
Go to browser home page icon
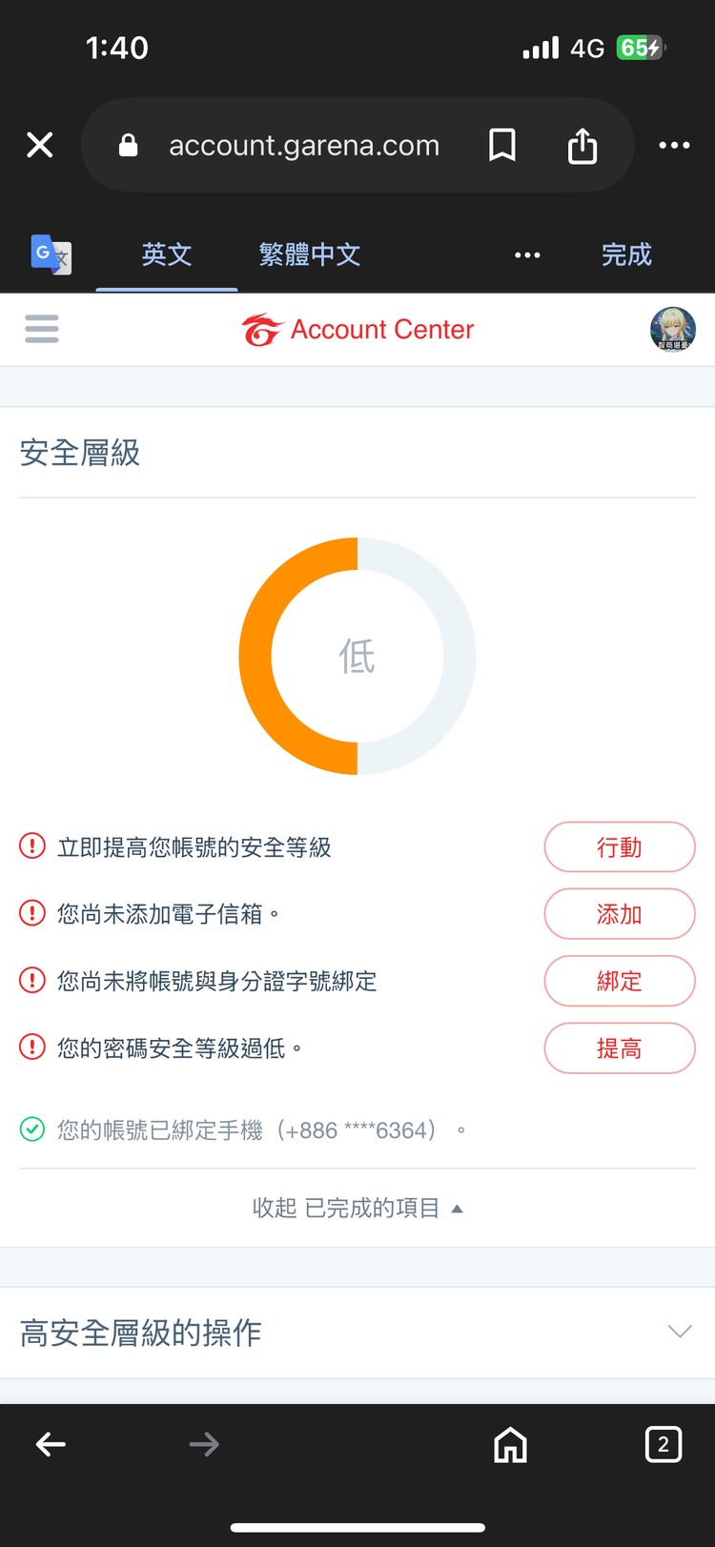tap(510, 1445)
